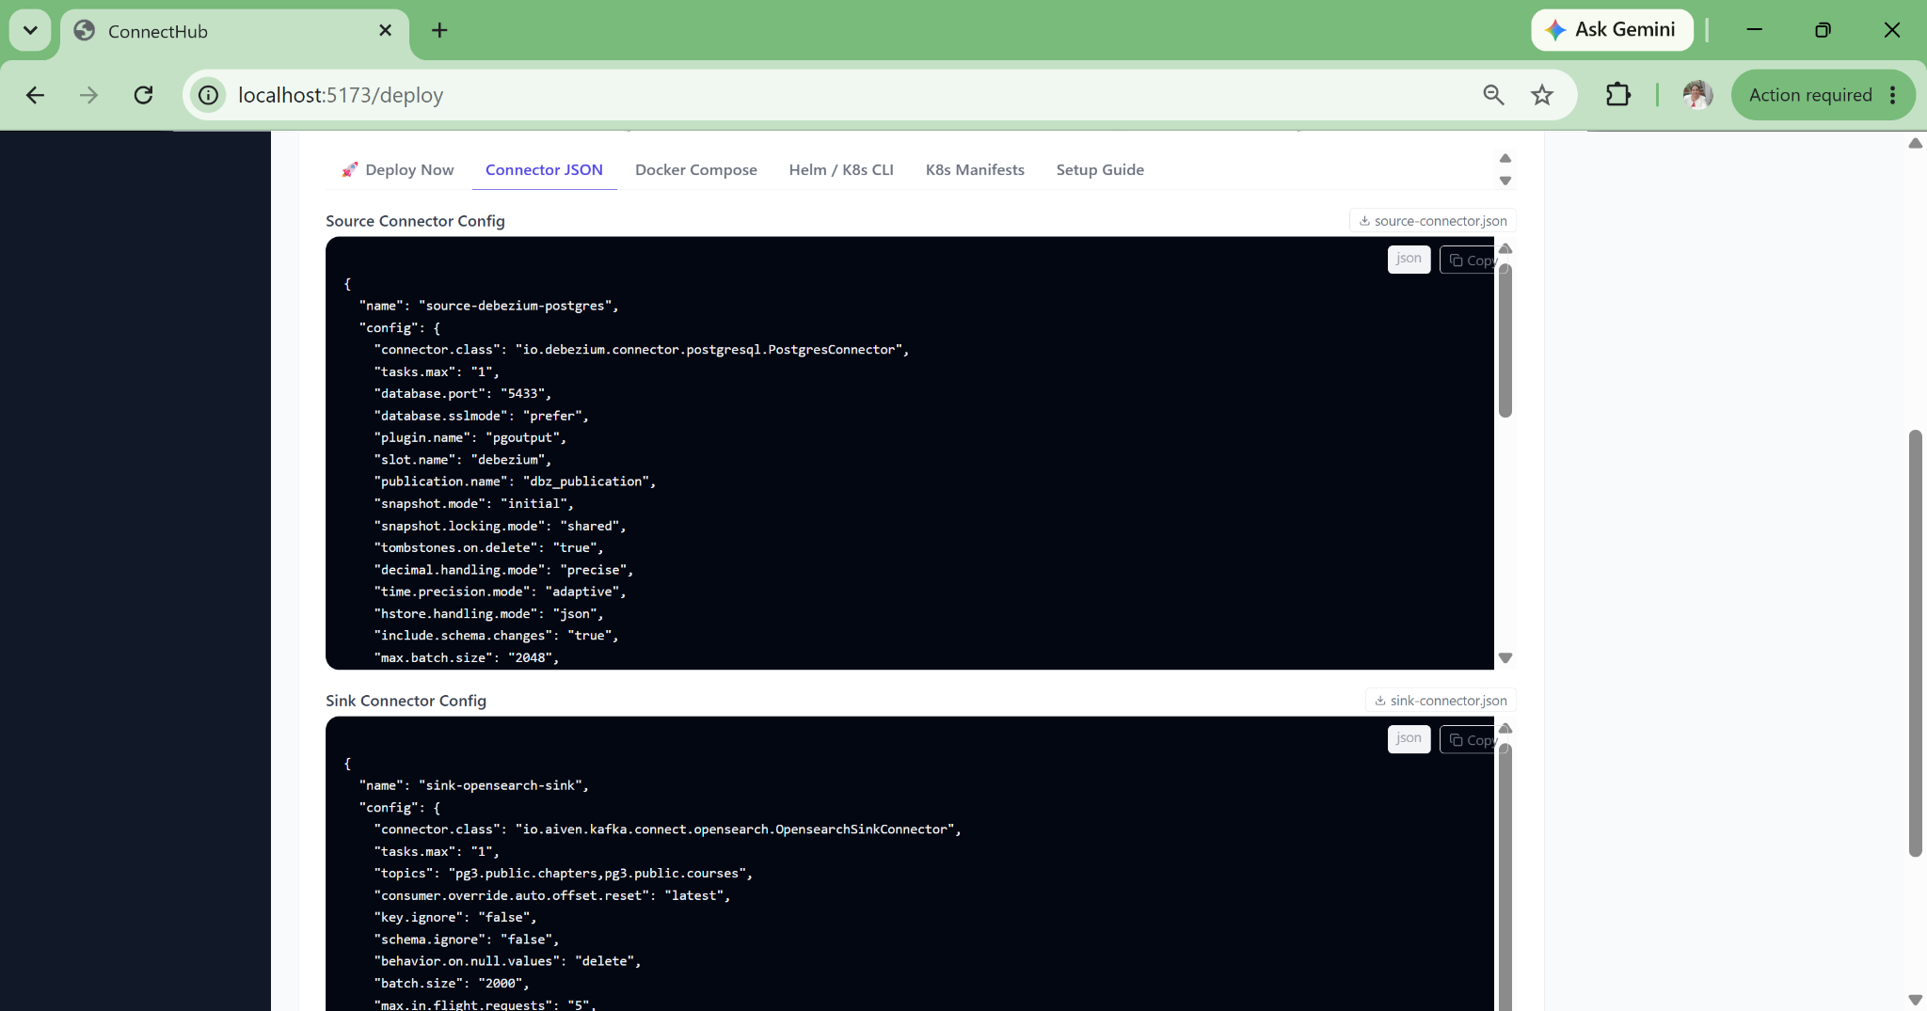This screenshot has width=1927, height=1011.
Task: Click the "behavior.on.null.values" line
Action: (x=507, y=961)
